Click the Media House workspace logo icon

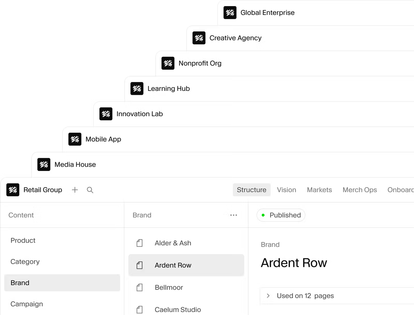pos(44,165)
